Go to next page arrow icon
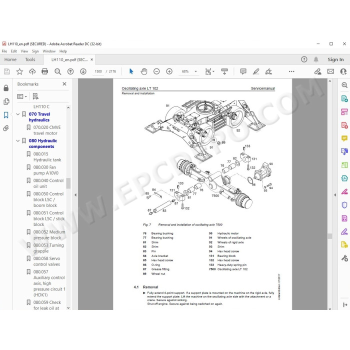The image size is (350, 350). coord(83,71)
